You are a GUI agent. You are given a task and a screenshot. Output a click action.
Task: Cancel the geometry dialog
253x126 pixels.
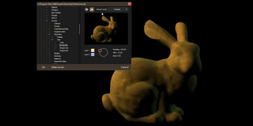coord(124,67)
